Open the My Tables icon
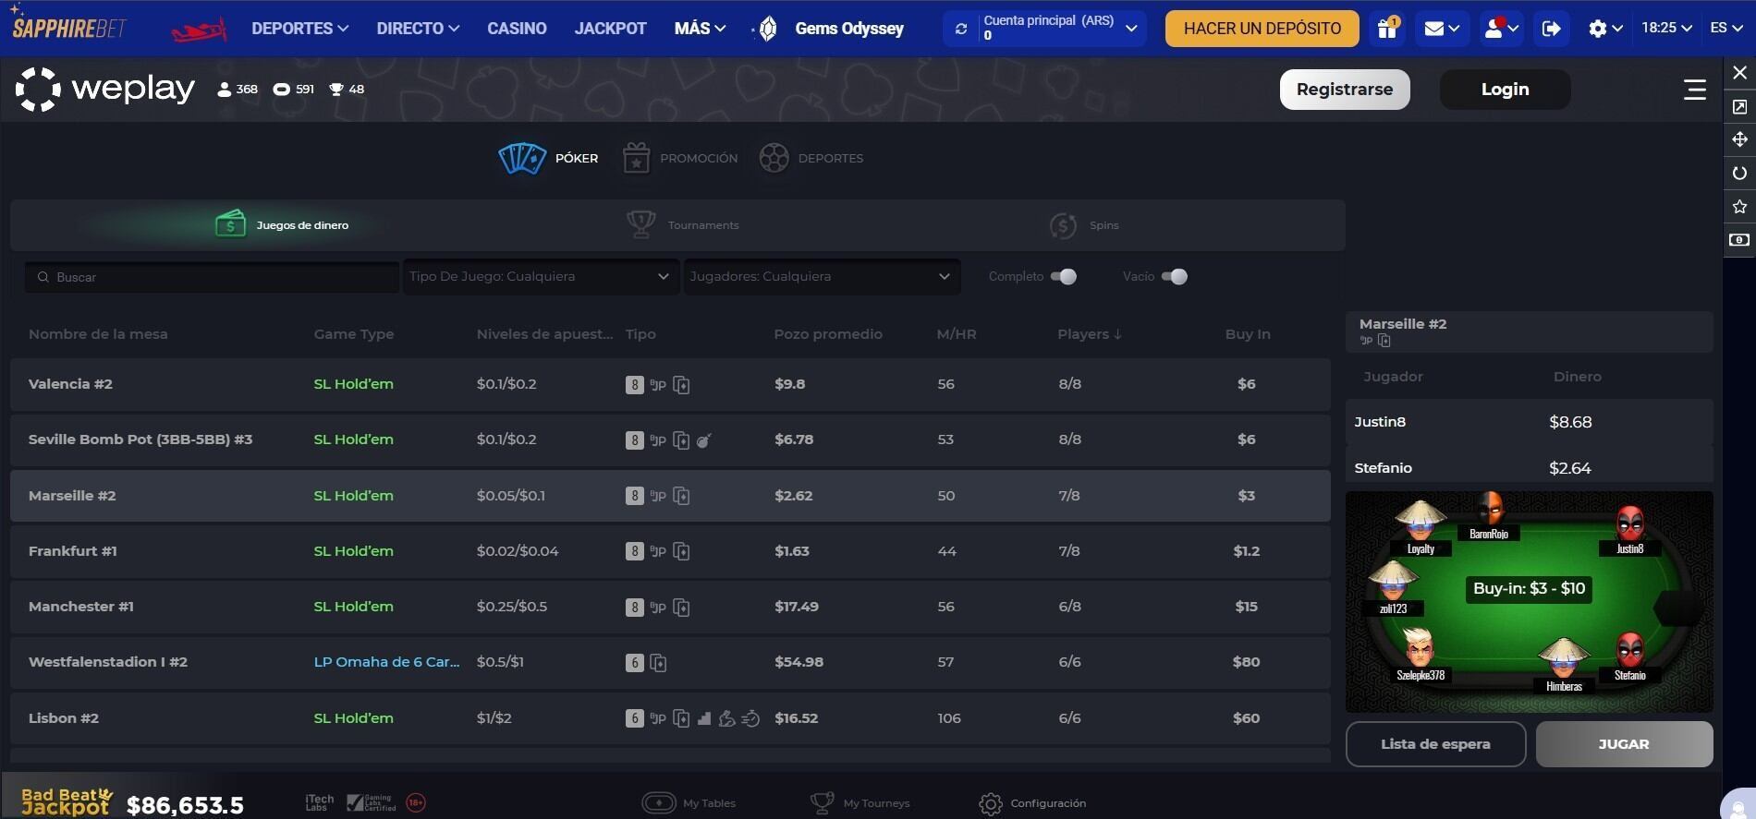1756x819 pixels. (x=659, y=802)
